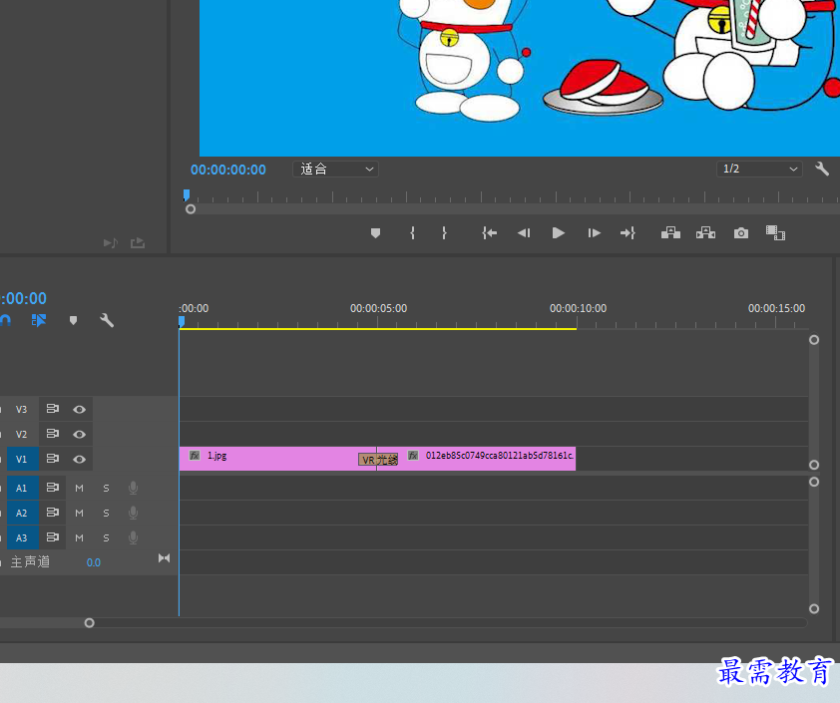The image size is (840, 703).
Task: Toggle sync lock on V3 track
Action: click(x=53, y=409)
